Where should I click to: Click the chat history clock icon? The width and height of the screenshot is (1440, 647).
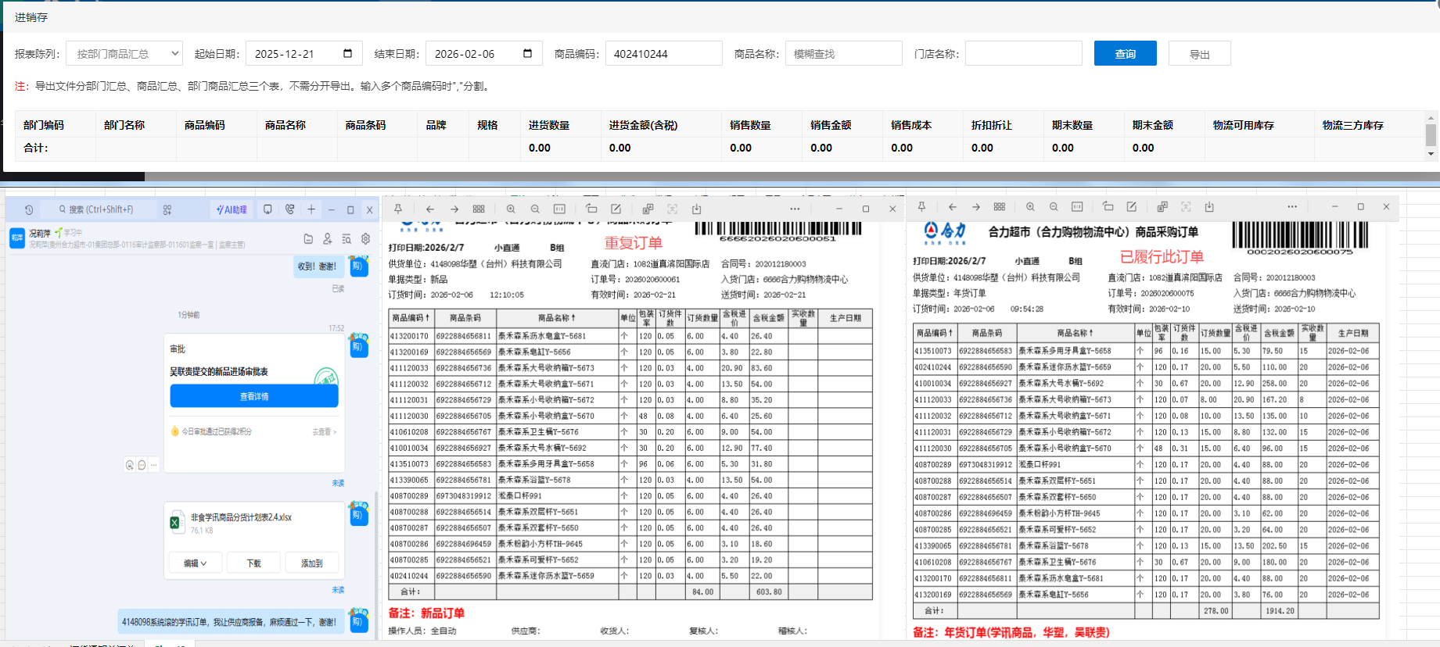click(29, 209)
